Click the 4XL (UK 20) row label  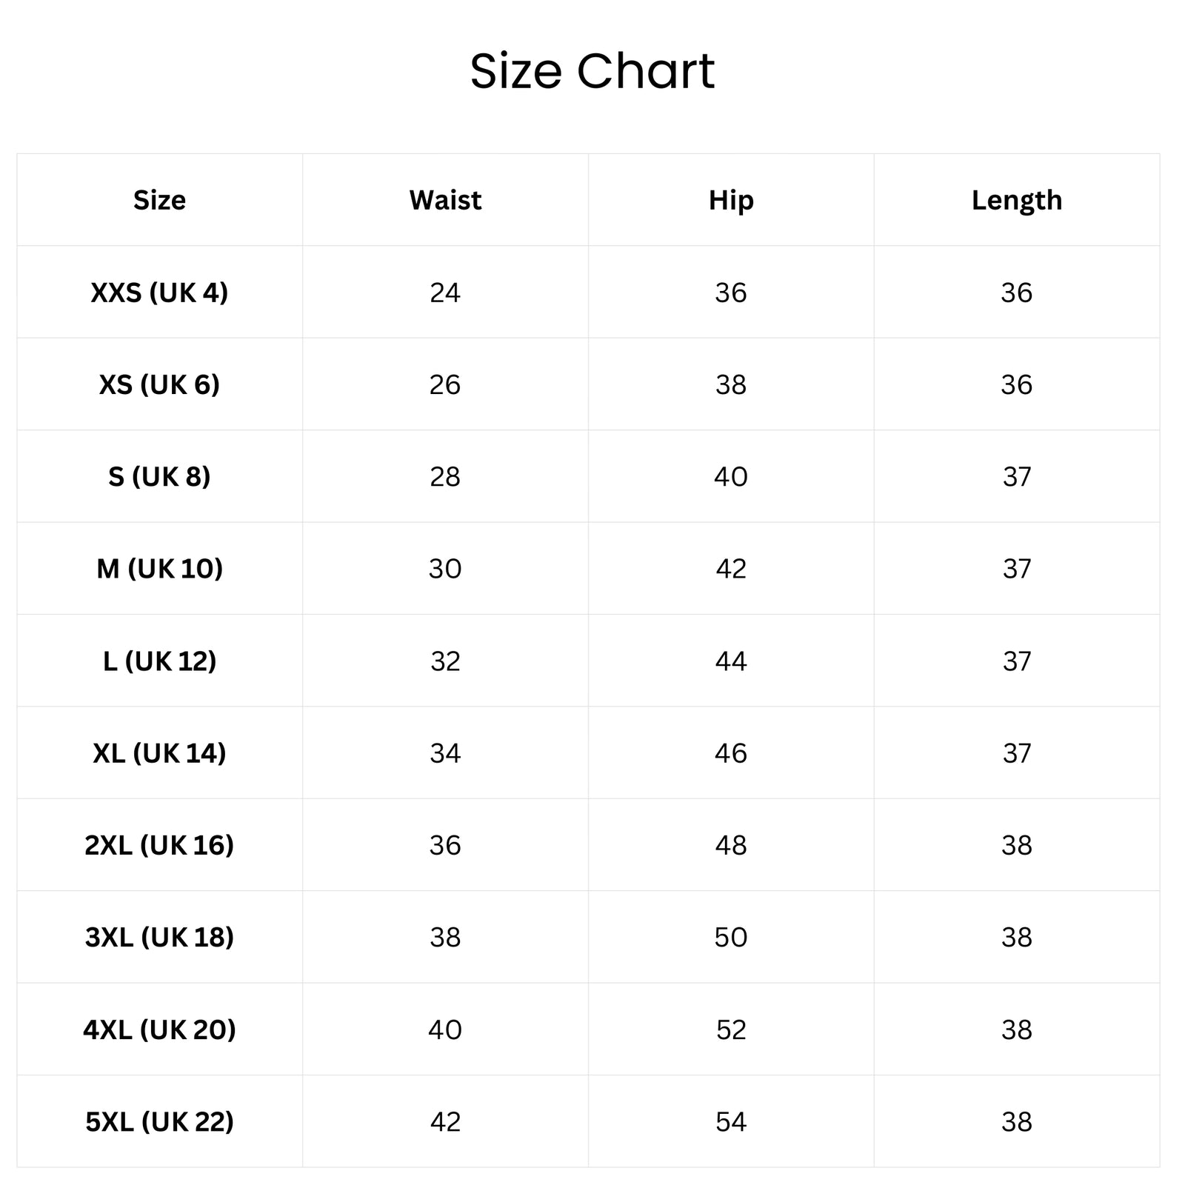point(159,1029)
